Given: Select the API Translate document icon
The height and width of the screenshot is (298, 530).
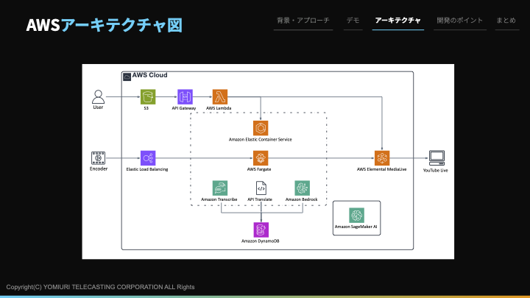Looking at the screenshot, I should (x=261, y=188).
